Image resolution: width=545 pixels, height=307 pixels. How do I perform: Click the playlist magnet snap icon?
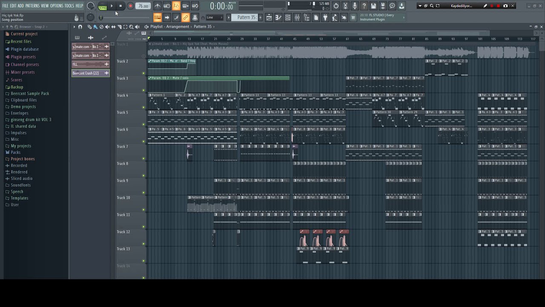(x=80, y=27)
